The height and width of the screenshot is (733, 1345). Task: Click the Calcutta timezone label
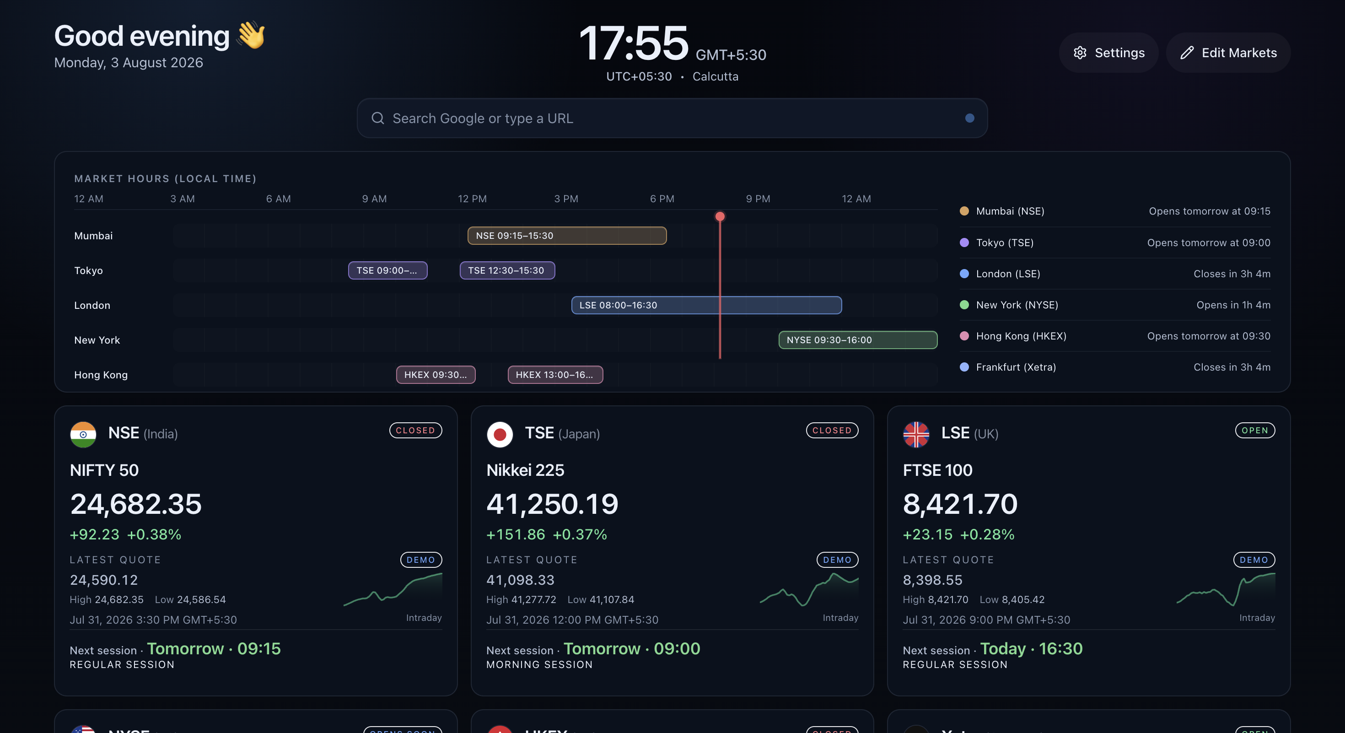coord(716,77)
